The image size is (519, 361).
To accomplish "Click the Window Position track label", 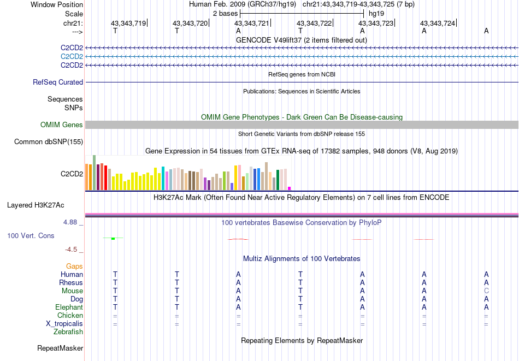I will coord(57,4).
